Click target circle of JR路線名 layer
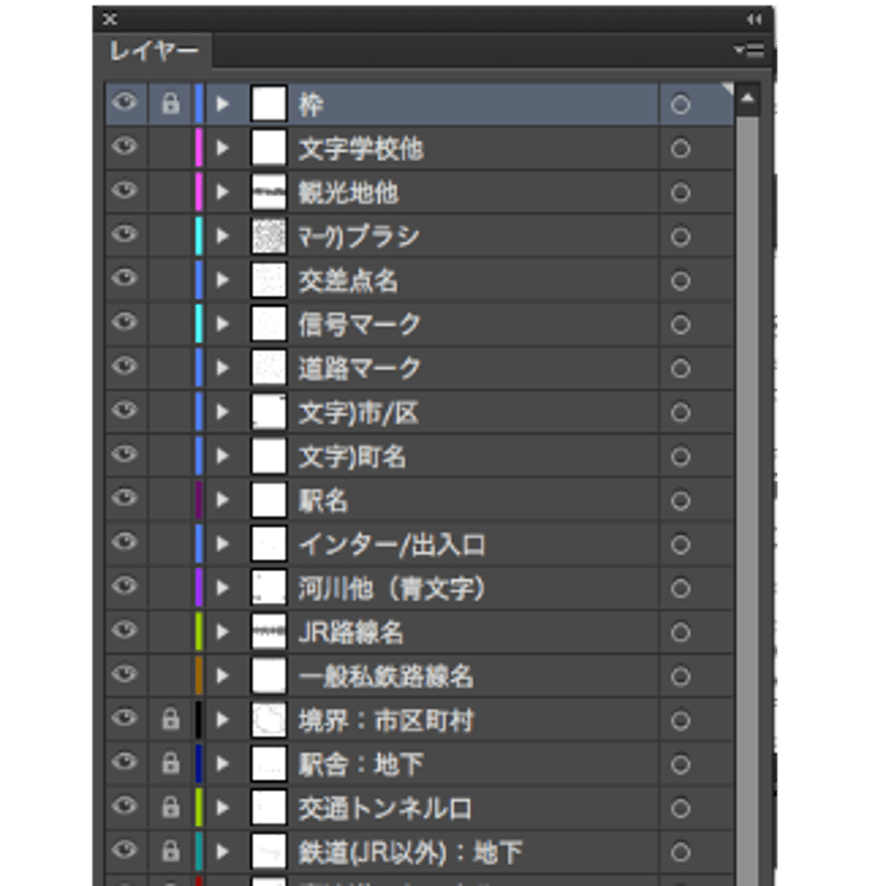 pyautogui.click(x=680, y=633)
